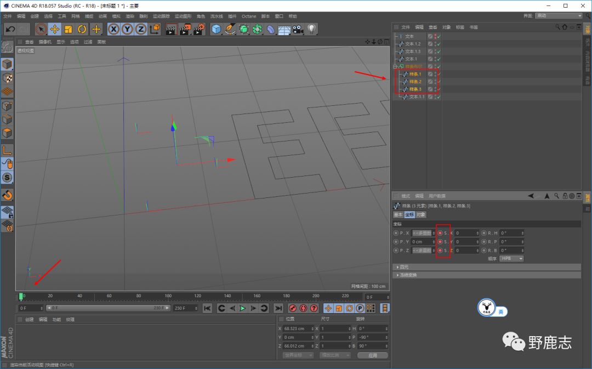592x369 pixels.
Task: Toggle X-axis lock button
Action: coord(113,29)
